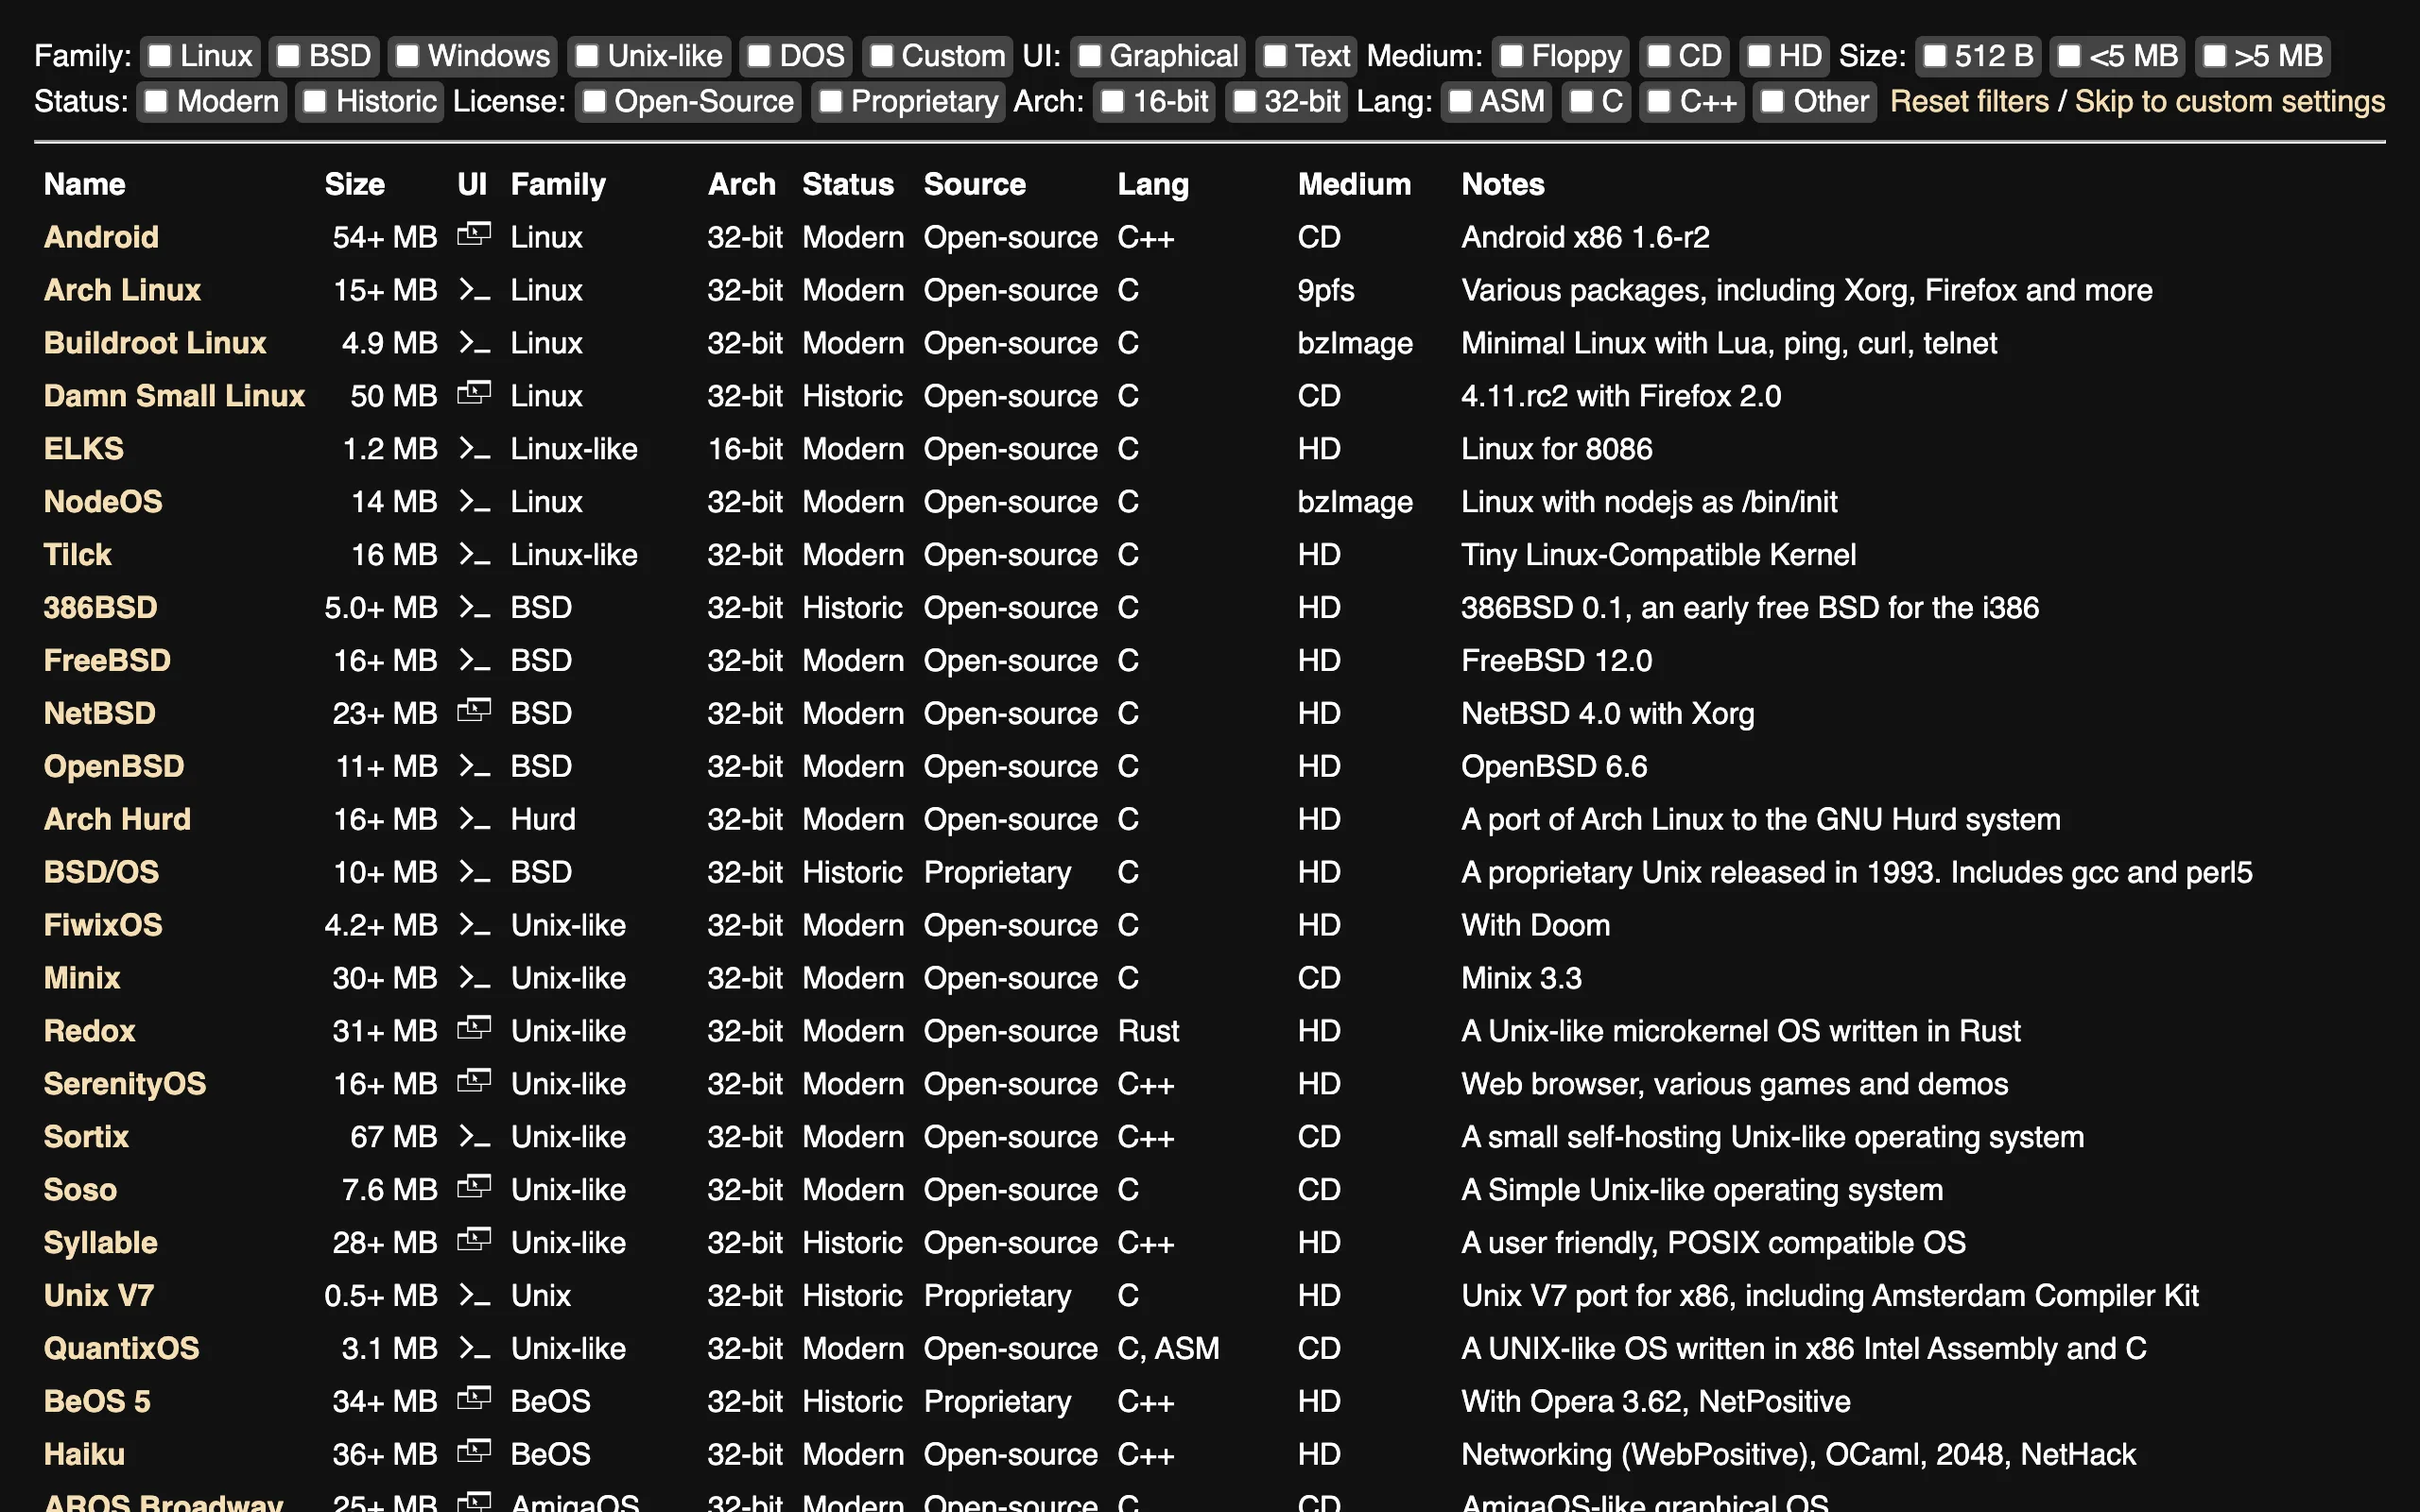The width and height of the screenshot is (2420, 1512).
Task: Click the terminal icon in the Minix row
Action: pyautogui.click(x=474, y=979)
